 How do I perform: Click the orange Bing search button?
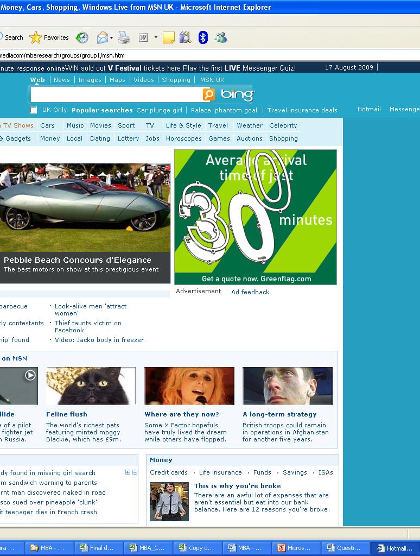coord(209,94)
